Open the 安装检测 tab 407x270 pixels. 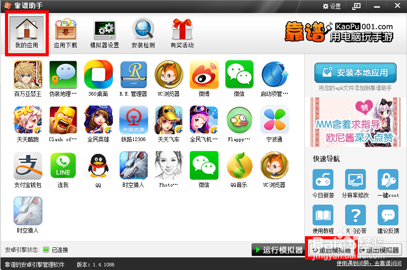(143, 33)
